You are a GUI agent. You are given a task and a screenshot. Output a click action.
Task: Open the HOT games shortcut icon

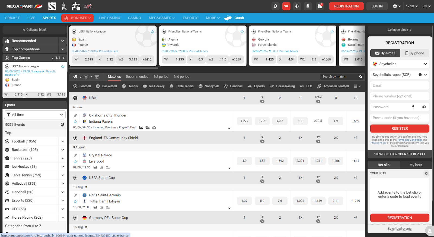(x=76, y=6)
